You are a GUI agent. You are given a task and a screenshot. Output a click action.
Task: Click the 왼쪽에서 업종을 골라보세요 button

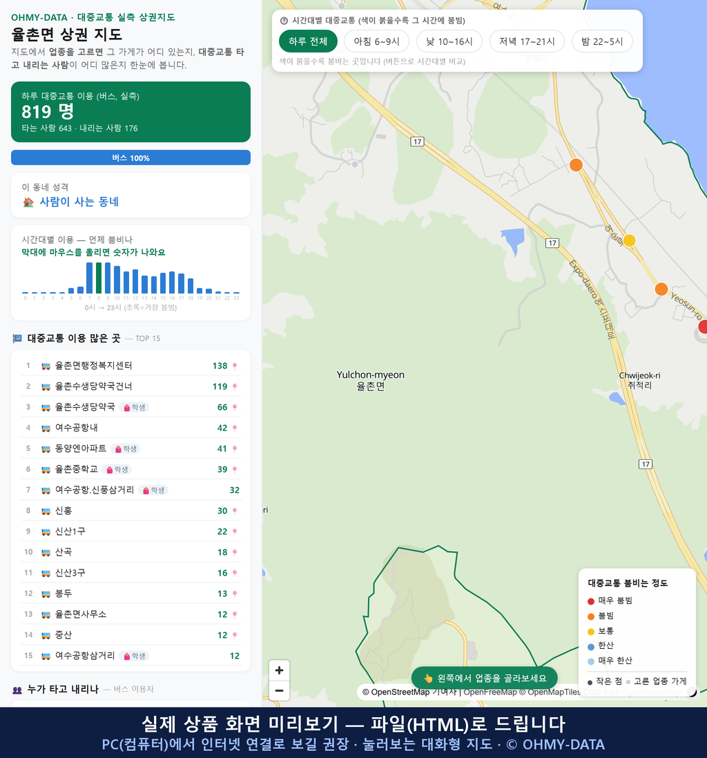(484, 678)
